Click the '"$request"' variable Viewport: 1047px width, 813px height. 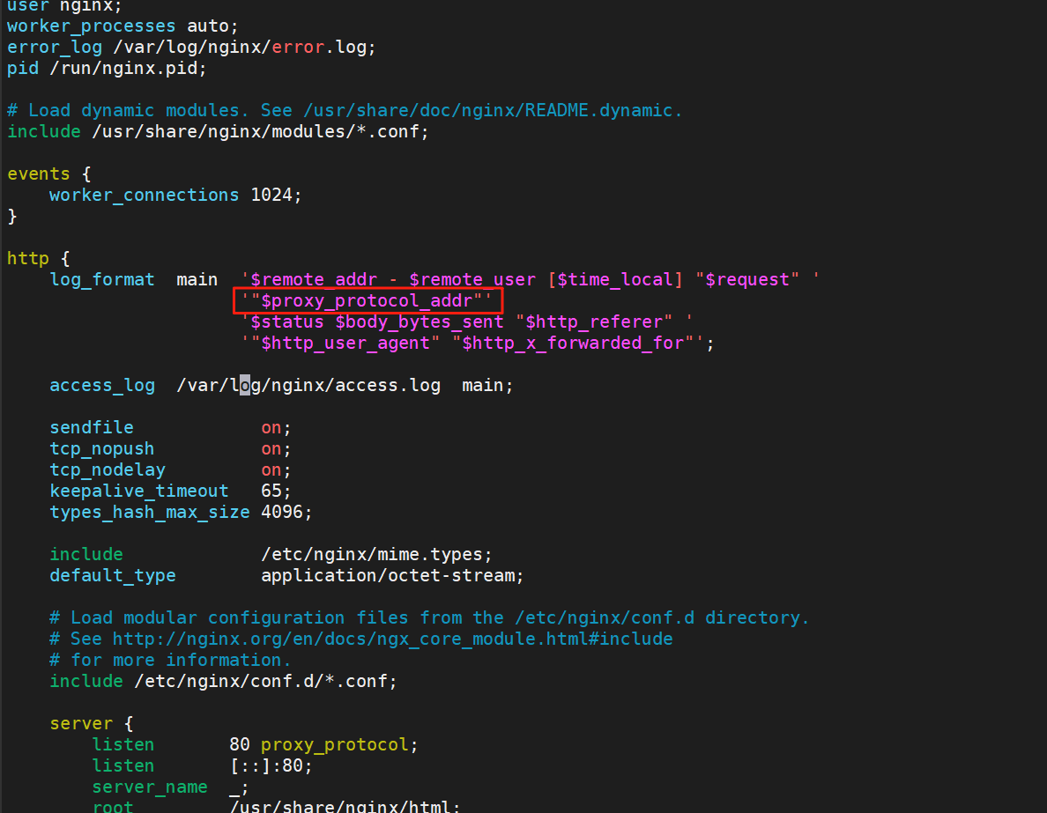747,280
